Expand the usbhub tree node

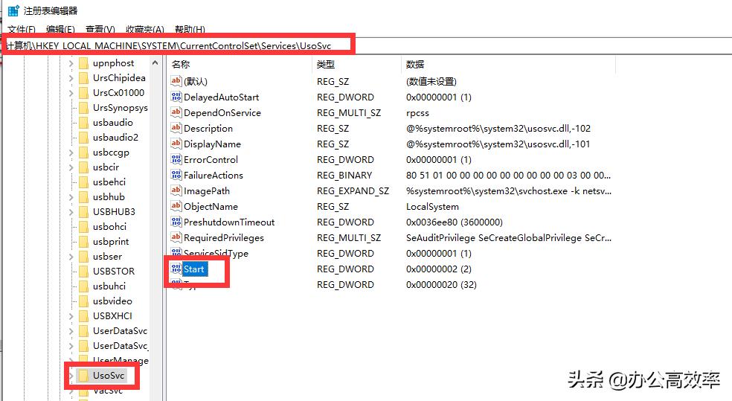click(71, 197)
